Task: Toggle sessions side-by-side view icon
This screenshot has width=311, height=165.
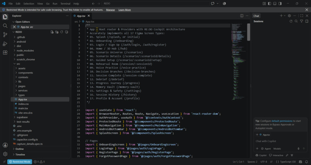Action: (307, 21)
